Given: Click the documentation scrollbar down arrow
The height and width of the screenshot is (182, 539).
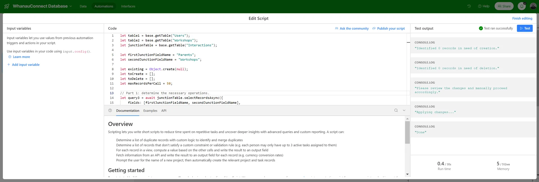Looking at the screenshot, I should click(407, 174).
